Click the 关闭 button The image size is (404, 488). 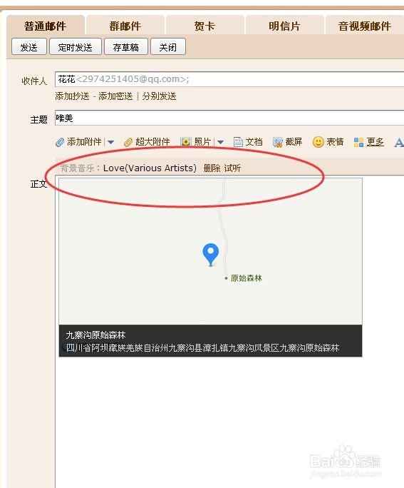pos(168,47)
